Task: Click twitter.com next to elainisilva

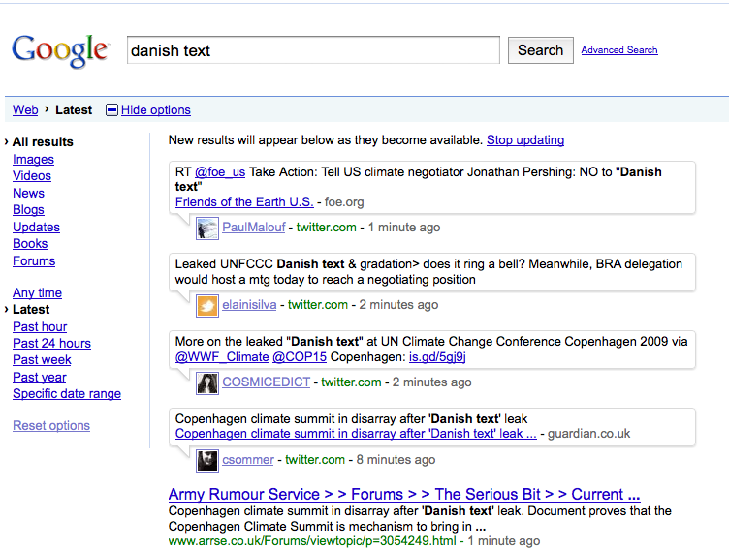Action: [318, 305]
